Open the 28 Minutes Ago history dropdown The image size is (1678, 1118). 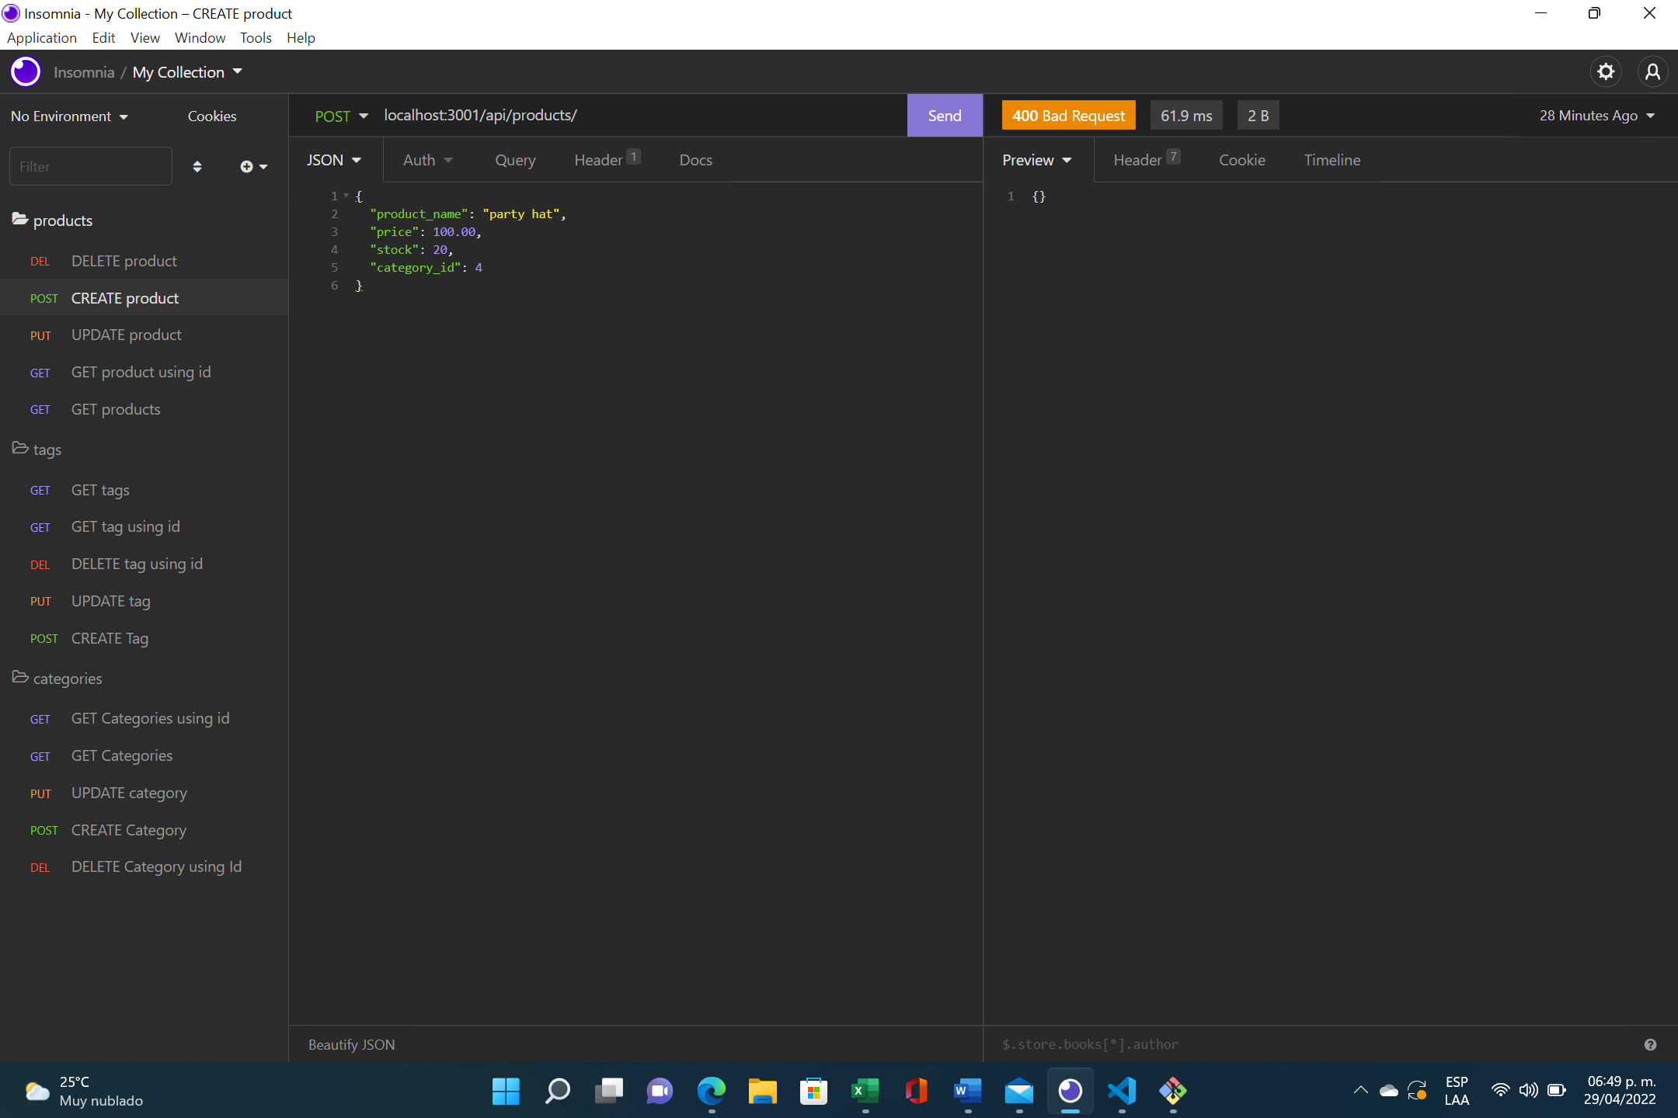1597,116
